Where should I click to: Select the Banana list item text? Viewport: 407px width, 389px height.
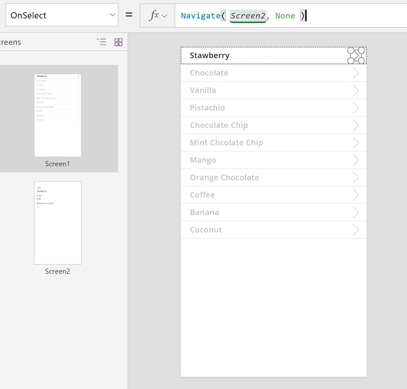(204, 212)
